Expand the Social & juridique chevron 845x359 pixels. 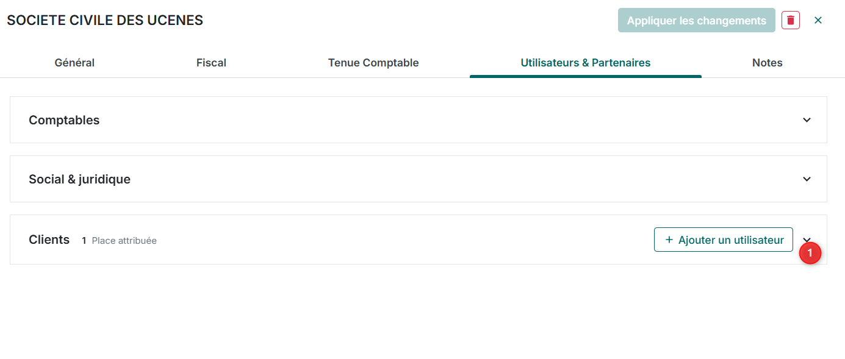[807, 179]
